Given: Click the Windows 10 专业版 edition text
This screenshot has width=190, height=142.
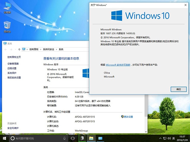Looking at the screenshot, I should 57,70.
